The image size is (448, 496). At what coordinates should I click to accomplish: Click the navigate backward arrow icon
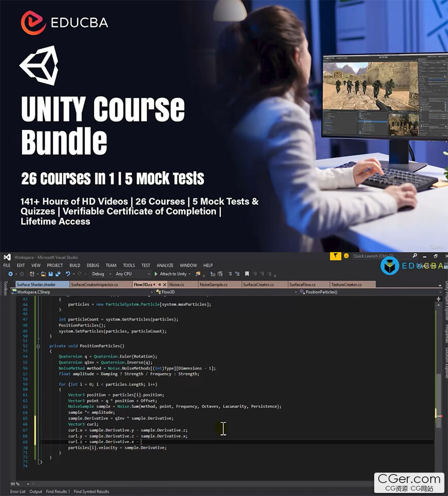(x=10, y=274)
